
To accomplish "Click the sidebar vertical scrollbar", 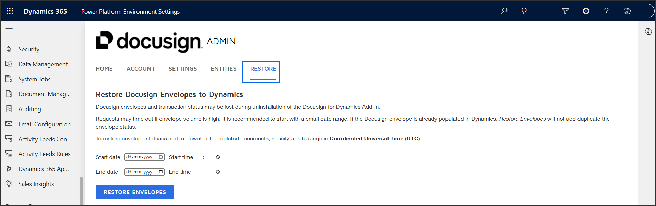I will click(x=81, y=190).
